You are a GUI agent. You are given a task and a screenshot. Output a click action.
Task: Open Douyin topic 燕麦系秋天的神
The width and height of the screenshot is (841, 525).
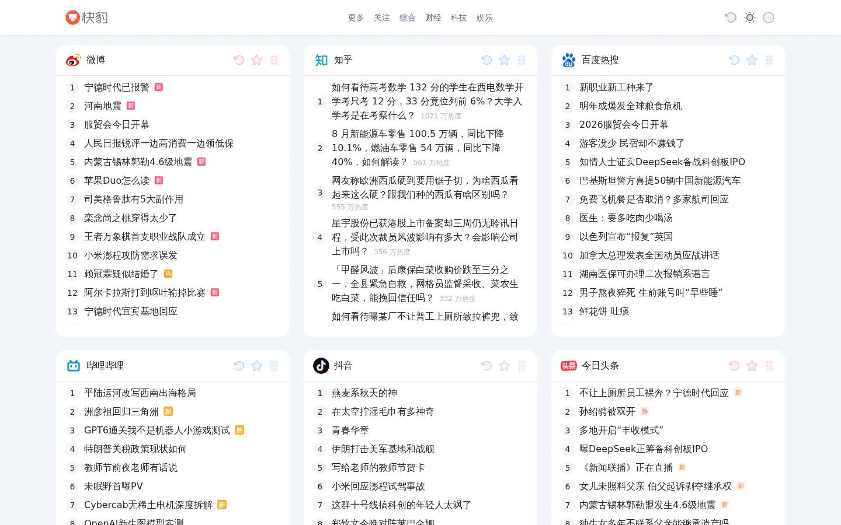[x=364, y=393]
